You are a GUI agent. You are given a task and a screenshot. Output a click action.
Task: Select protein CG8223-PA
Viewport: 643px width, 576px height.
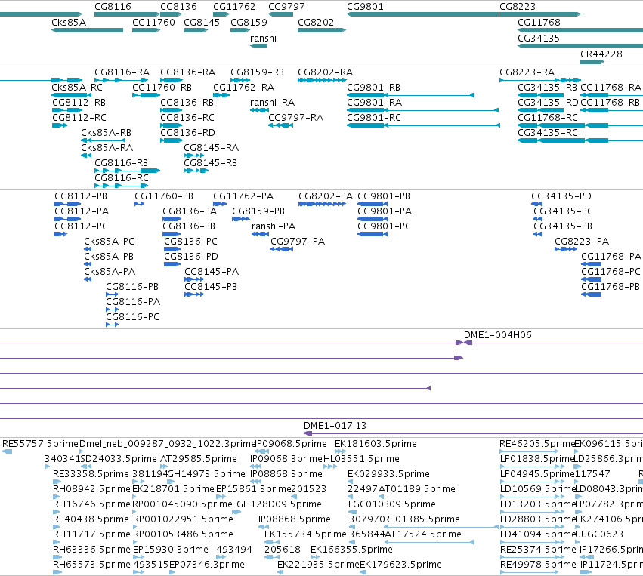coord(566,249)
